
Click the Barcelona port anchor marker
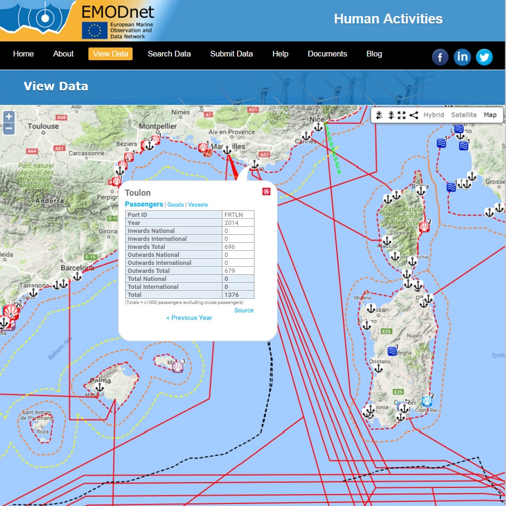click(x=78, y=276)
